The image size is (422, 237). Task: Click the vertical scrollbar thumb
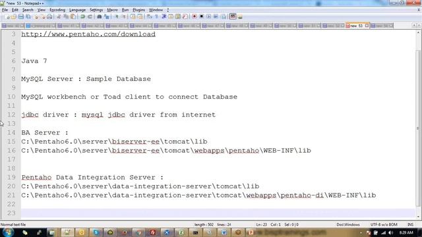point(418,128)
